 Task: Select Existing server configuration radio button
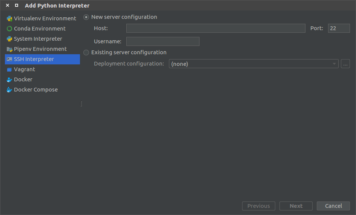(86, 52)
